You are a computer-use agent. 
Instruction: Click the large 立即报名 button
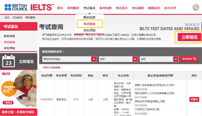189,37
